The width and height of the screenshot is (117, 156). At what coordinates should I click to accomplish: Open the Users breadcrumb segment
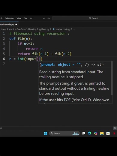4,29
